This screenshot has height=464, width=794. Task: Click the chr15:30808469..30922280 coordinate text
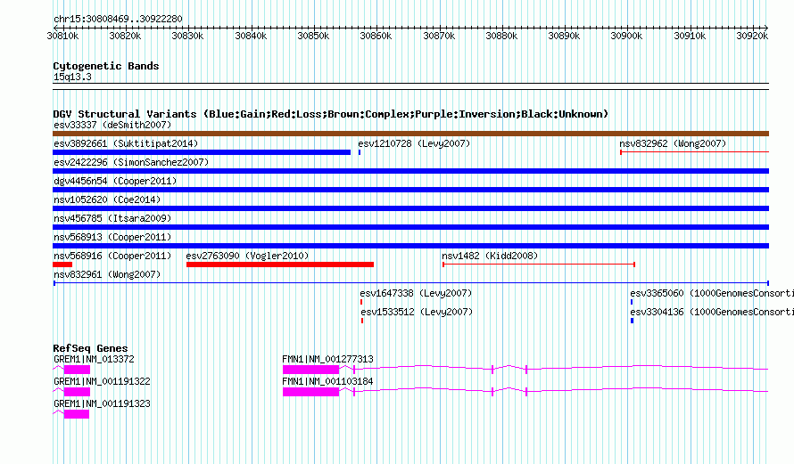click(x=118, y=20)
